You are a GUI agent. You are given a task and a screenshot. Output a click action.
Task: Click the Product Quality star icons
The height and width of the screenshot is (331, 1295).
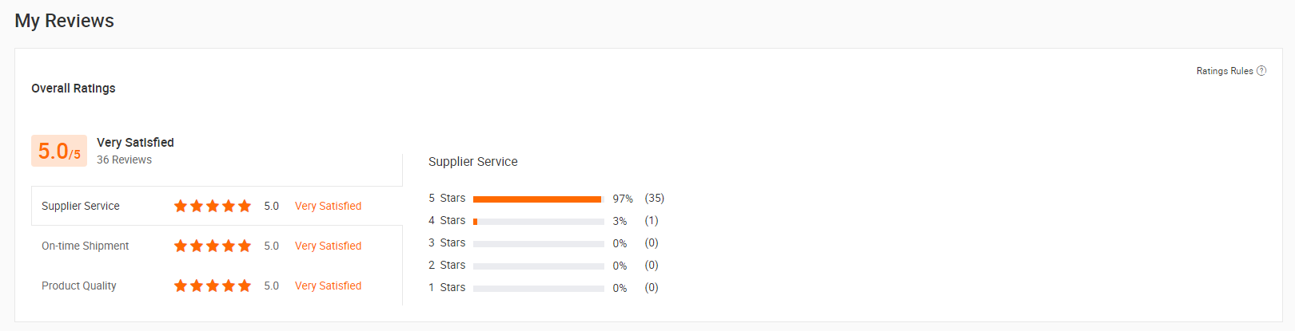[213, 286]
